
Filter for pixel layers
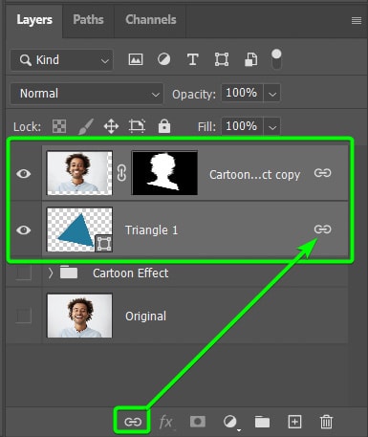click(x=136, y=59)
